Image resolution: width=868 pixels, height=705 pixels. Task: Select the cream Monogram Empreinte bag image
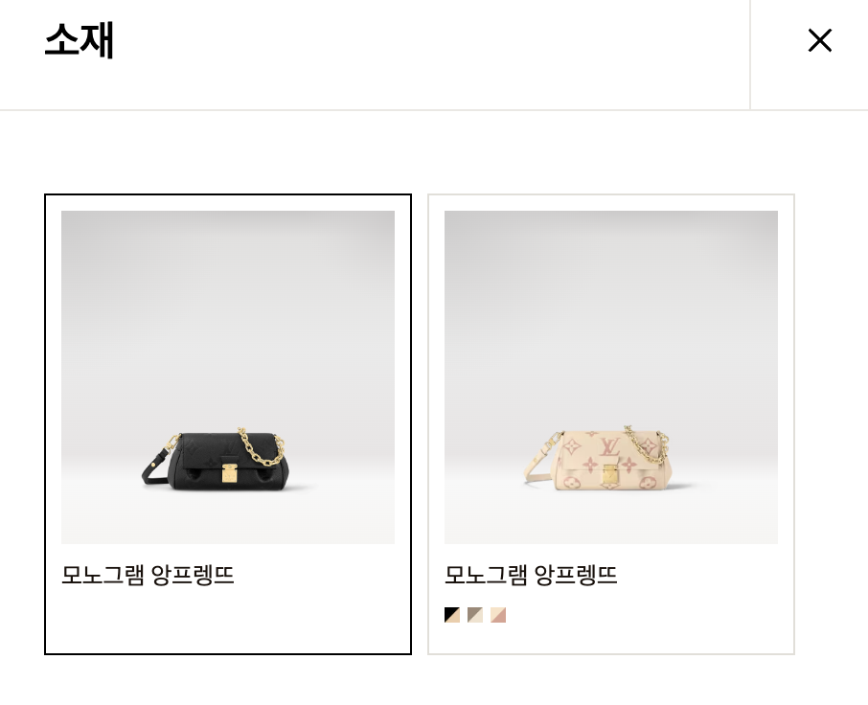(x=611, y=376)
